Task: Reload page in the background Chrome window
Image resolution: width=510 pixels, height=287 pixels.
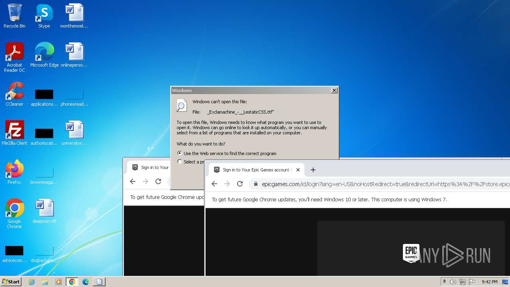Action: (x=158, y=181)
